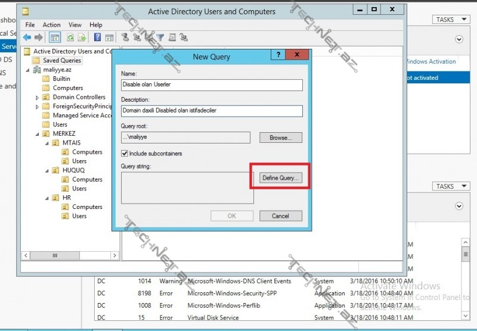Click the Filter funnel toolbar icon

(160, 38)
